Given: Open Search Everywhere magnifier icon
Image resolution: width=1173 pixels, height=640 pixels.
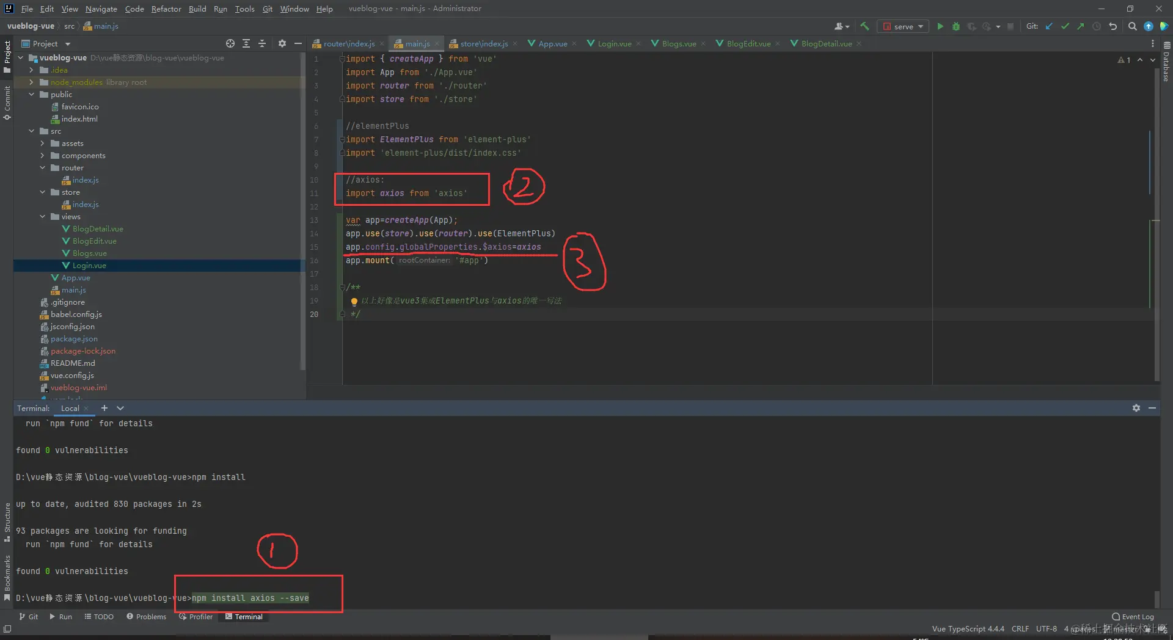Looking at the screenshot, I should coord(1132,26).
